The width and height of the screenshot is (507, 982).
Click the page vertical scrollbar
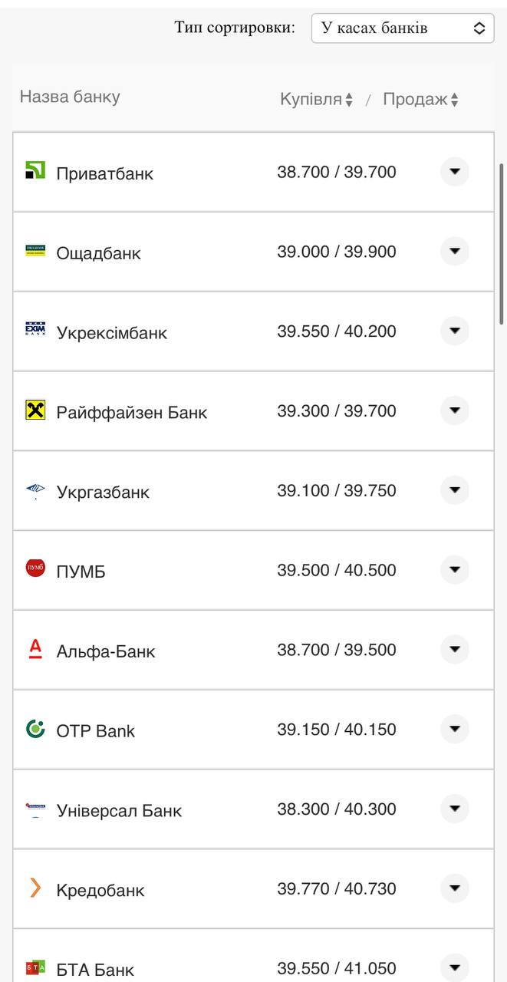click(502, 243)
